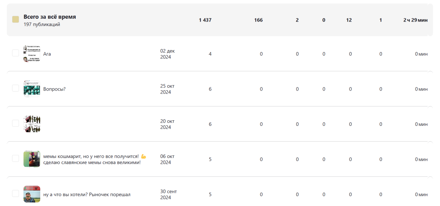Screen dimensions: 440x206
Task: Select the checkbox for the Рыночек порешал post
Action: click(15, 194)
